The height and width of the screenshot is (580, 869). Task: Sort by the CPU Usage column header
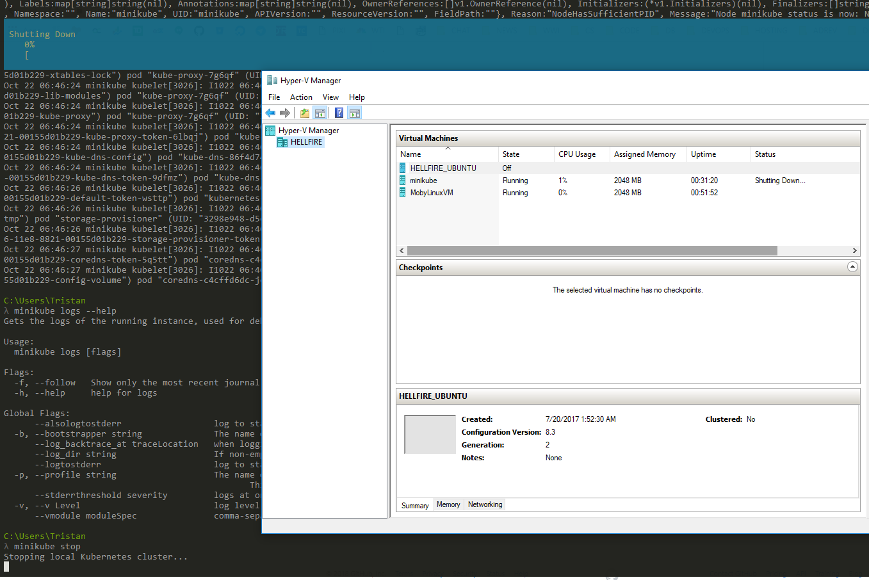tap(582, 154)
